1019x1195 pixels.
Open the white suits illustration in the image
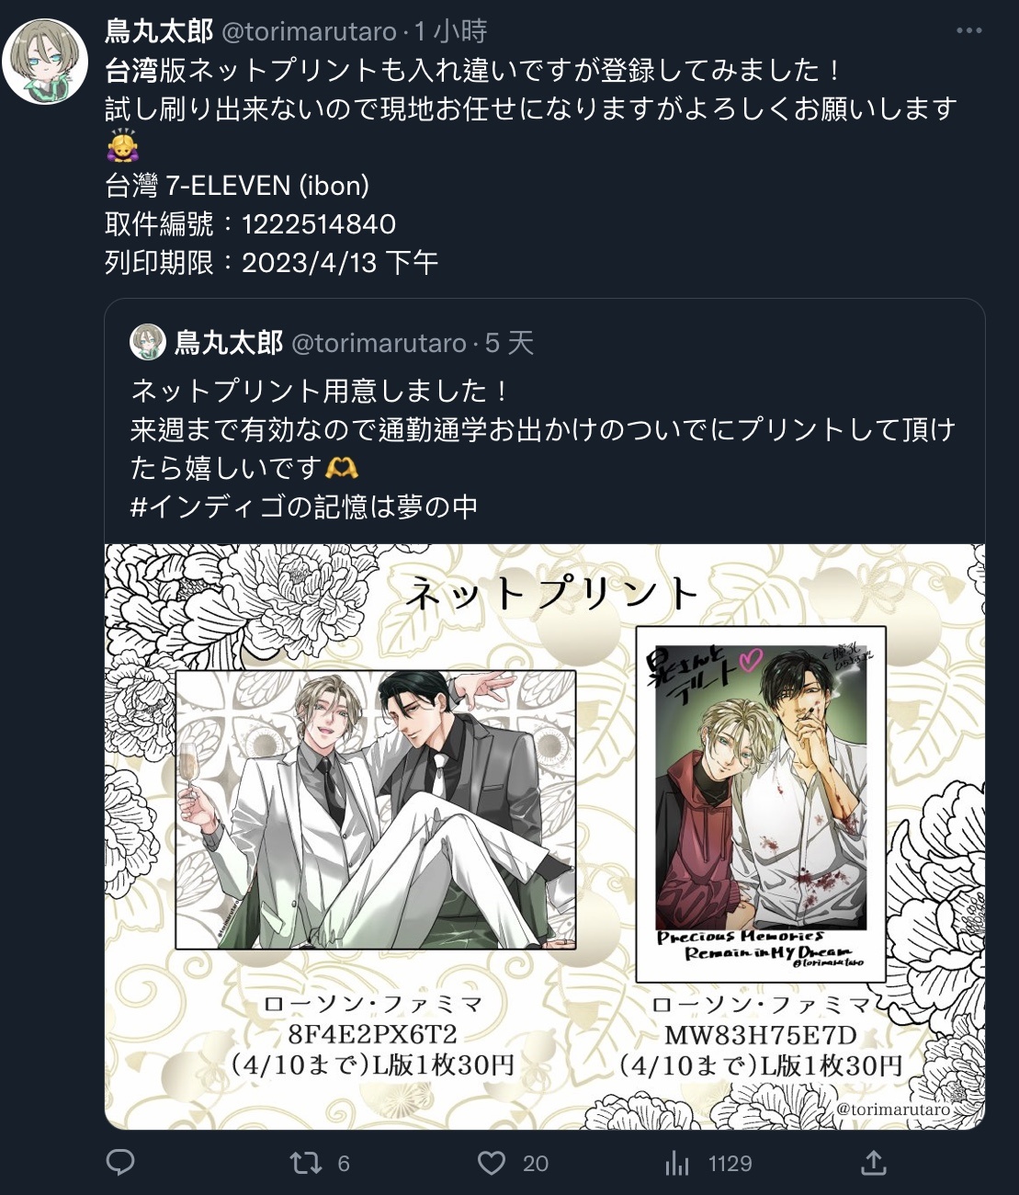coord(375,810)
